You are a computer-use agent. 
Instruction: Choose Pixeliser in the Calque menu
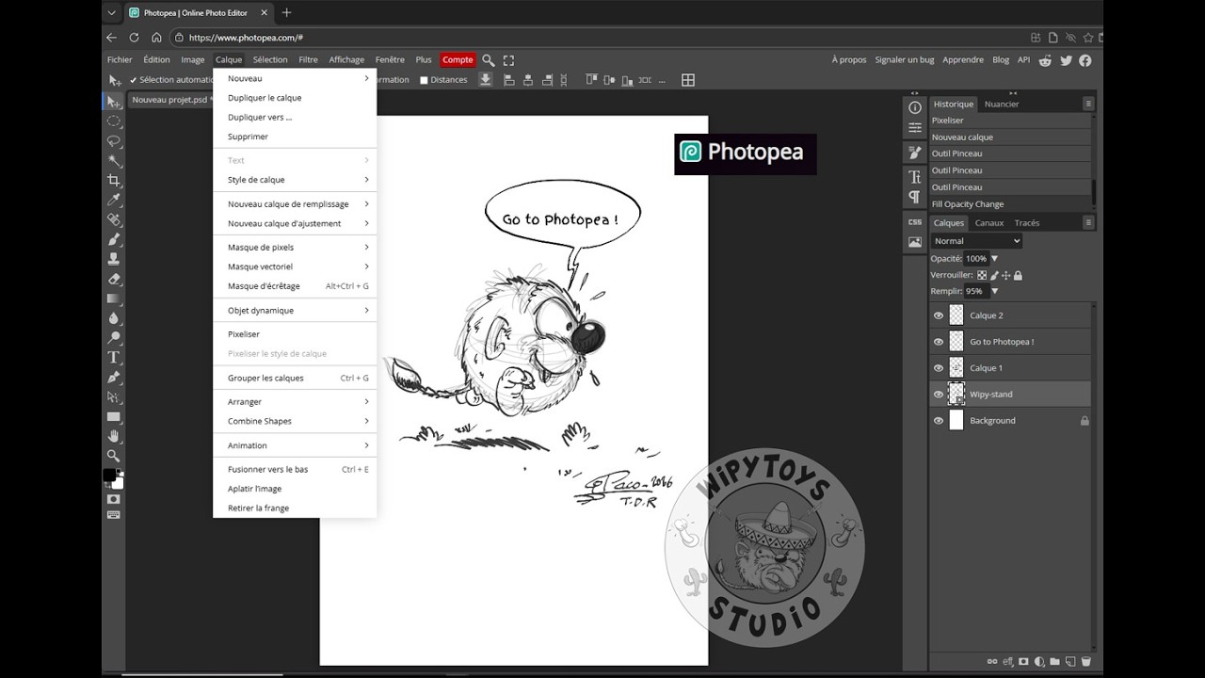click(295, 334)
